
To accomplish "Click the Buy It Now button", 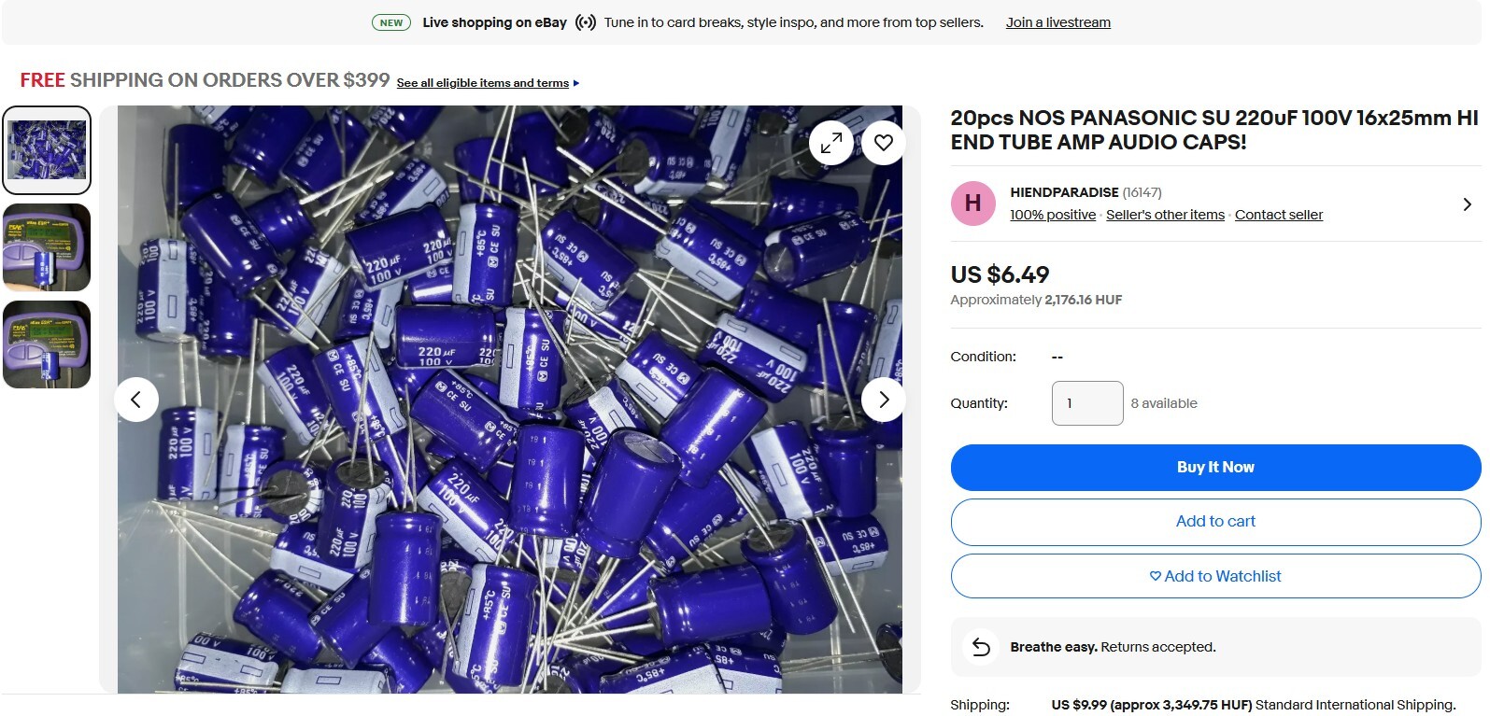I will click(x=1215, y=468).
